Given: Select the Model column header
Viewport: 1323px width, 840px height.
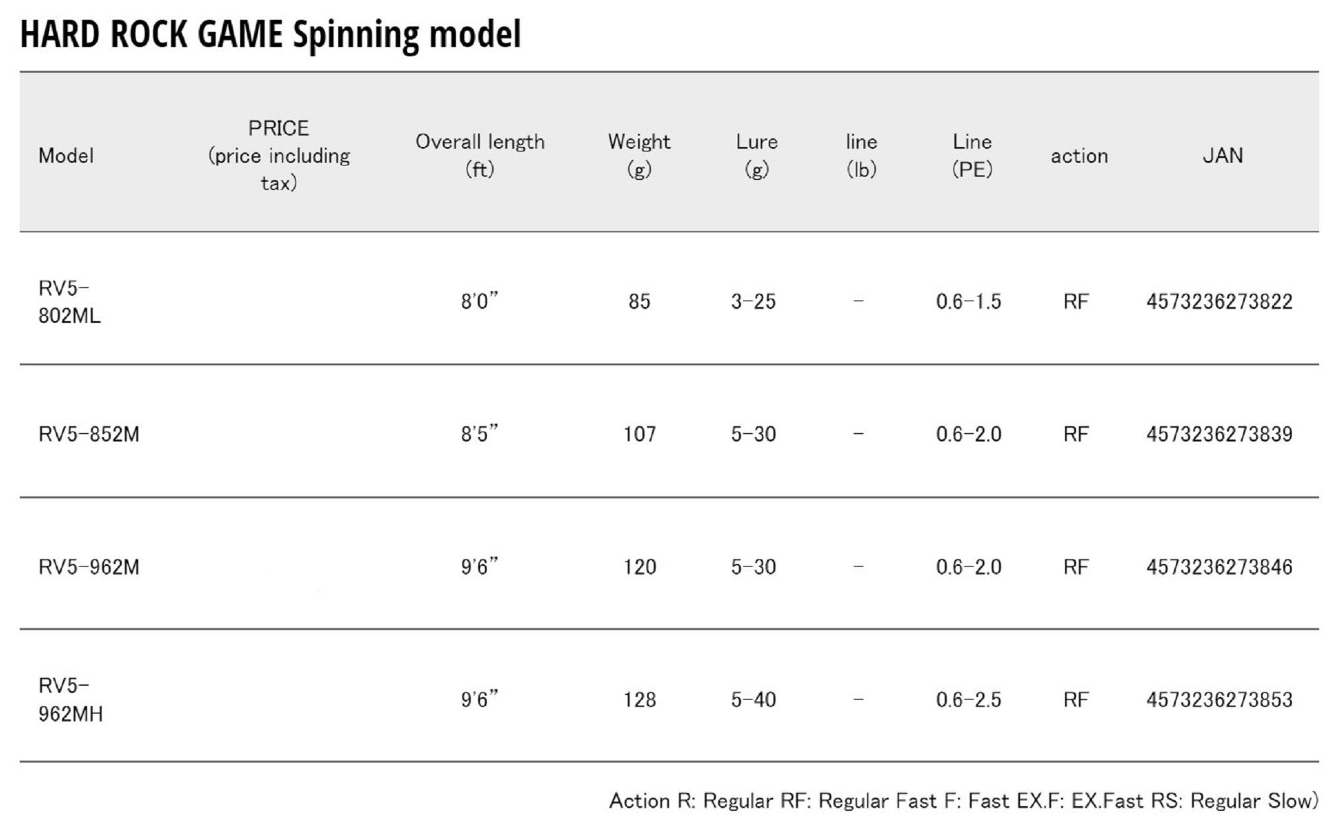Looking at the screenshot, I should 66,156.
